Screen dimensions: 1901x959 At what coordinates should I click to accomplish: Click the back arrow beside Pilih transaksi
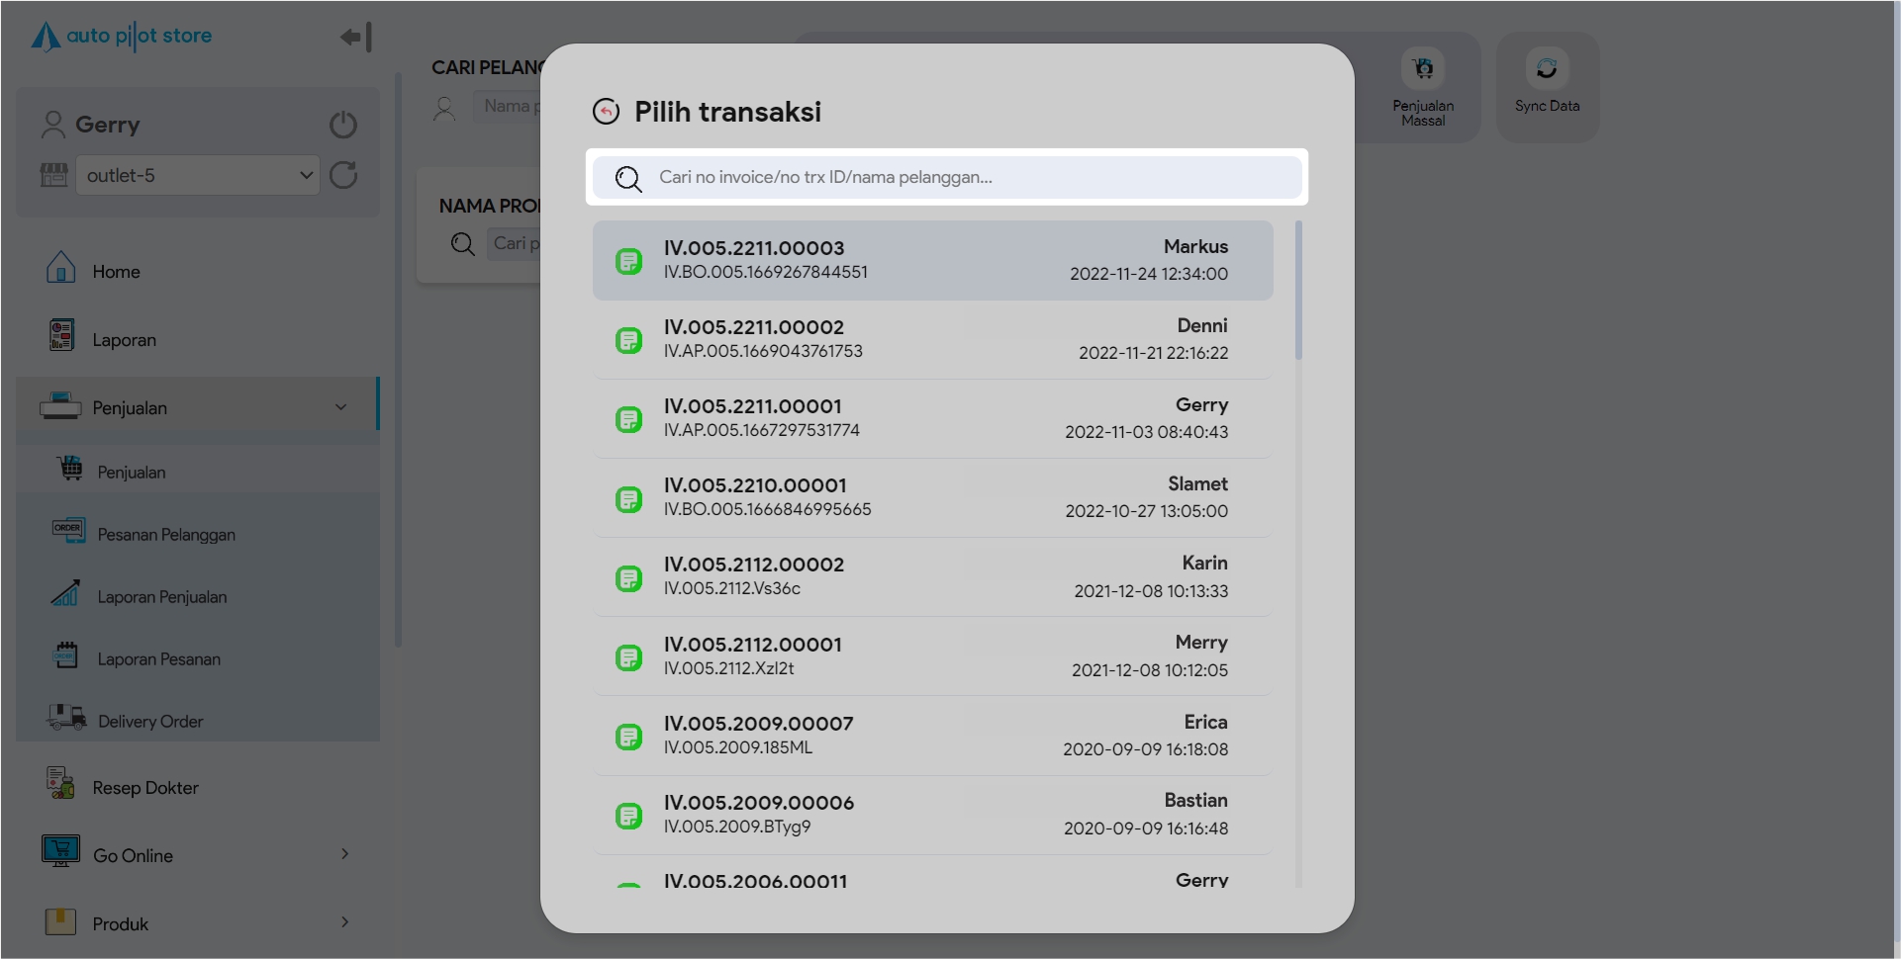click(606, 112)
